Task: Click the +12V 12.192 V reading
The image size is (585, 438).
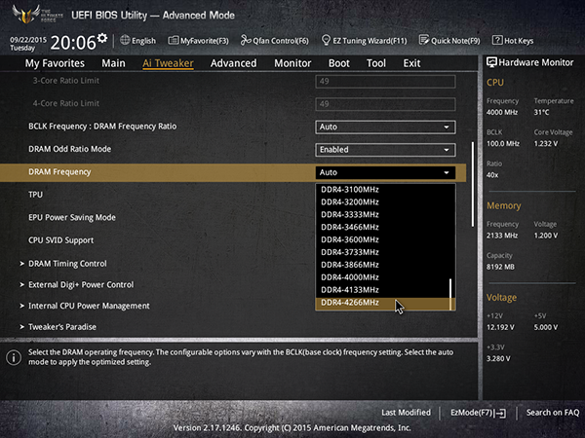Action: 500,327
